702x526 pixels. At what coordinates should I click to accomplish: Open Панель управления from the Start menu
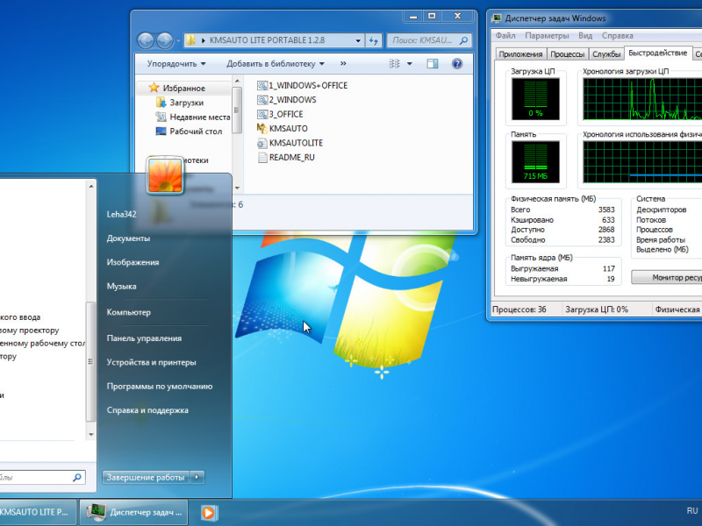pos(144,338)
